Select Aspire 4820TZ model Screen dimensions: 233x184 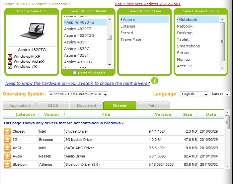coord(78,29)
